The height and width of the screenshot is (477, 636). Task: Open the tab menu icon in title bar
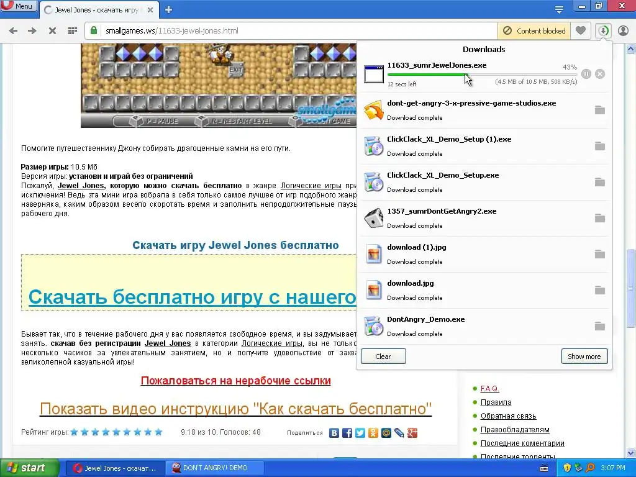(559, 10)
